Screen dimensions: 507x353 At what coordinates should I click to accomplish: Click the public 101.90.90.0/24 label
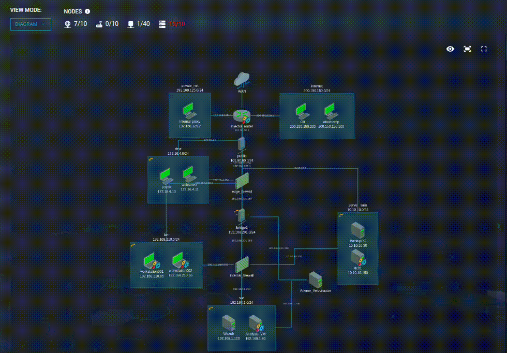[x=242, y=158]
